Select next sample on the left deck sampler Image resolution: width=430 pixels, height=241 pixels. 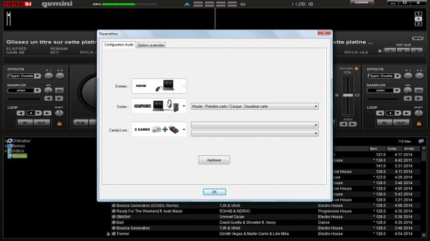pos(59,99)
